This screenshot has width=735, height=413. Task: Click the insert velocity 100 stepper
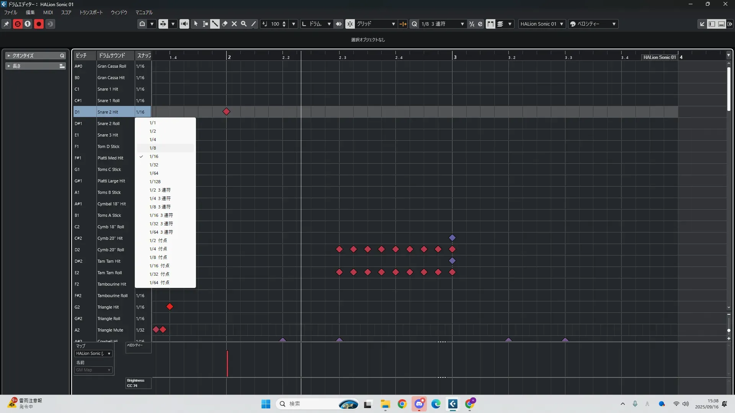[284, 24]
